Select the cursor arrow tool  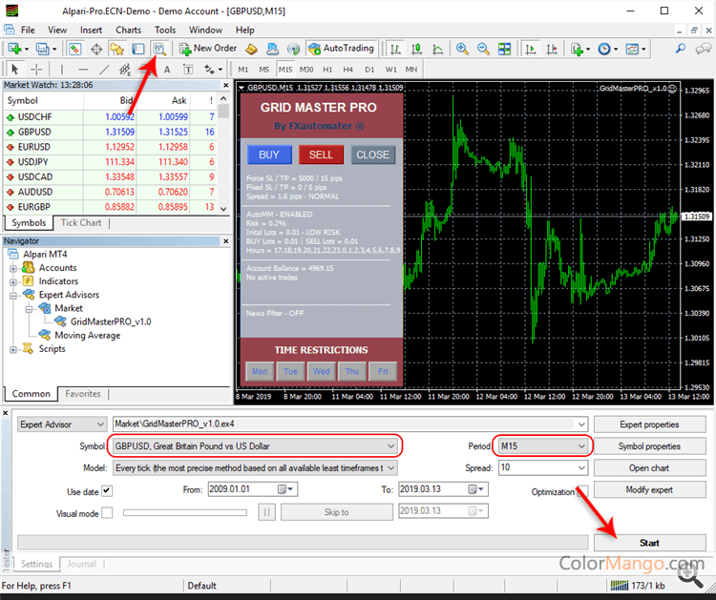click(x=14, y=70)
